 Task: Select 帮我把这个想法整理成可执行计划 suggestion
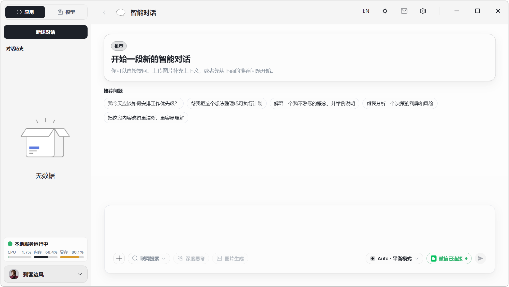(226, 104)
